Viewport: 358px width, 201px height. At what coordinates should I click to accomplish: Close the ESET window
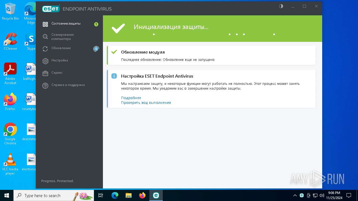[x=316, y=6]
